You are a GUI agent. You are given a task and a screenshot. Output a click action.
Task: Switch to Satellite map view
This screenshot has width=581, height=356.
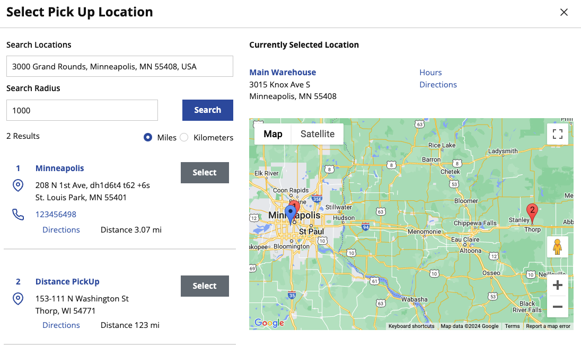point(317,134)
